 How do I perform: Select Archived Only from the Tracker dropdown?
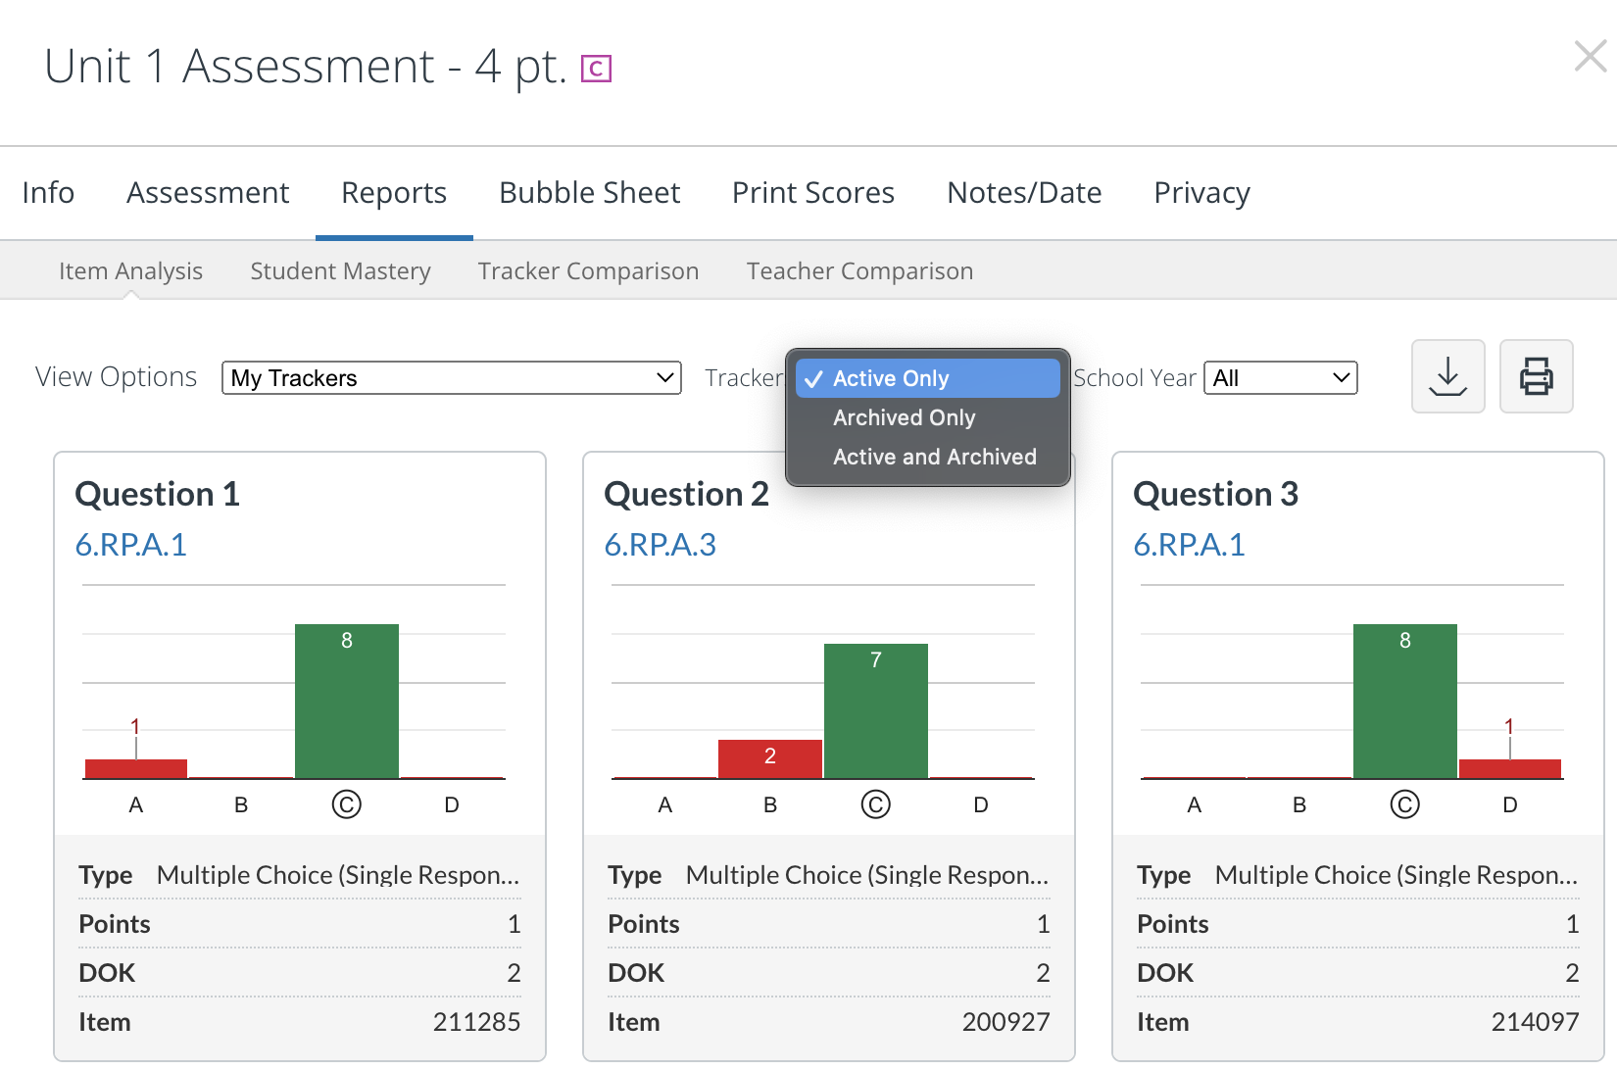click(904, 416)
